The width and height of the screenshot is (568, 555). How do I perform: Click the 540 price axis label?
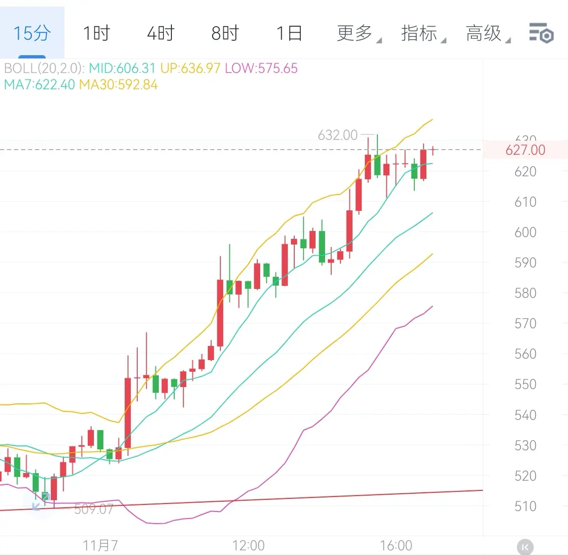pos(525,415)
